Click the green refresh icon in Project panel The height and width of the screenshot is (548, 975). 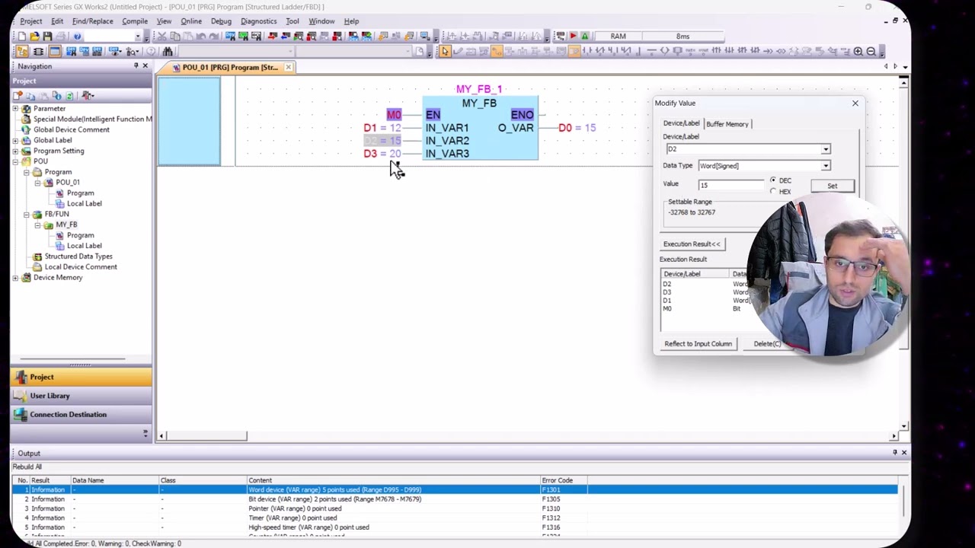69,95
